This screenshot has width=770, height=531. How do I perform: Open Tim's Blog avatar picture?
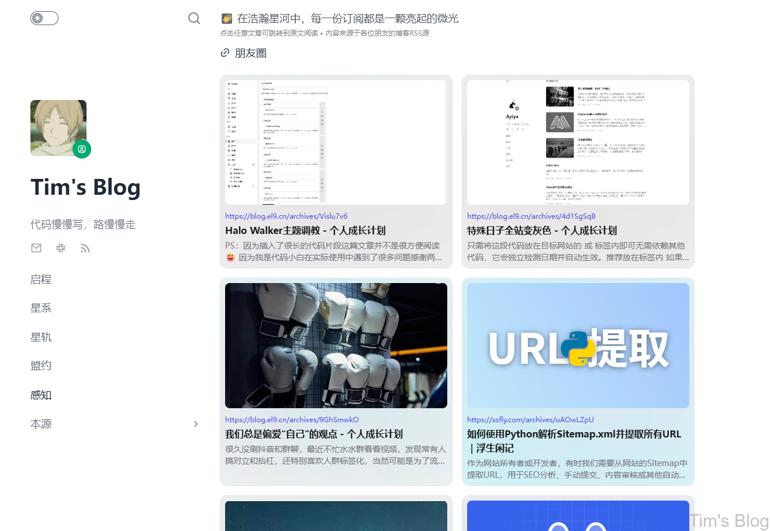(x=58, y=127)
